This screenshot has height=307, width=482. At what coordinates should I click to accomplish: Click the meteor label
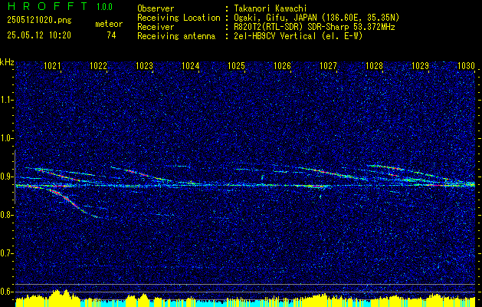click(x=109, y=24)
